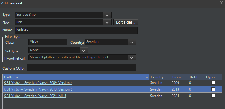Click the Custom GUID text field

pos(81,67)
